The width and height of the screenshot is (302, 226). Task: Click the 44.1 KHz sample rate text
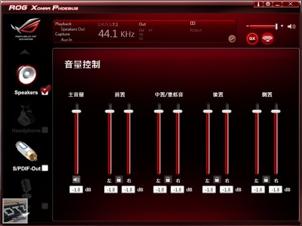pos(116,34)
